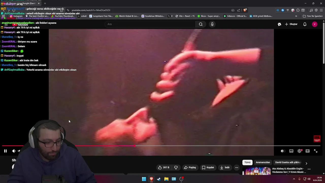This screenshot has width=325, height=183.
Task: Pause the YouTube video
Action: point(5,151)
